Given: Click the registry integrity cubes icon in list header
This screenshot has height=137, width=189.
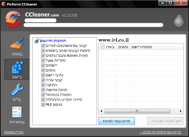Looking at the screenshot, I should pos(37,41).
